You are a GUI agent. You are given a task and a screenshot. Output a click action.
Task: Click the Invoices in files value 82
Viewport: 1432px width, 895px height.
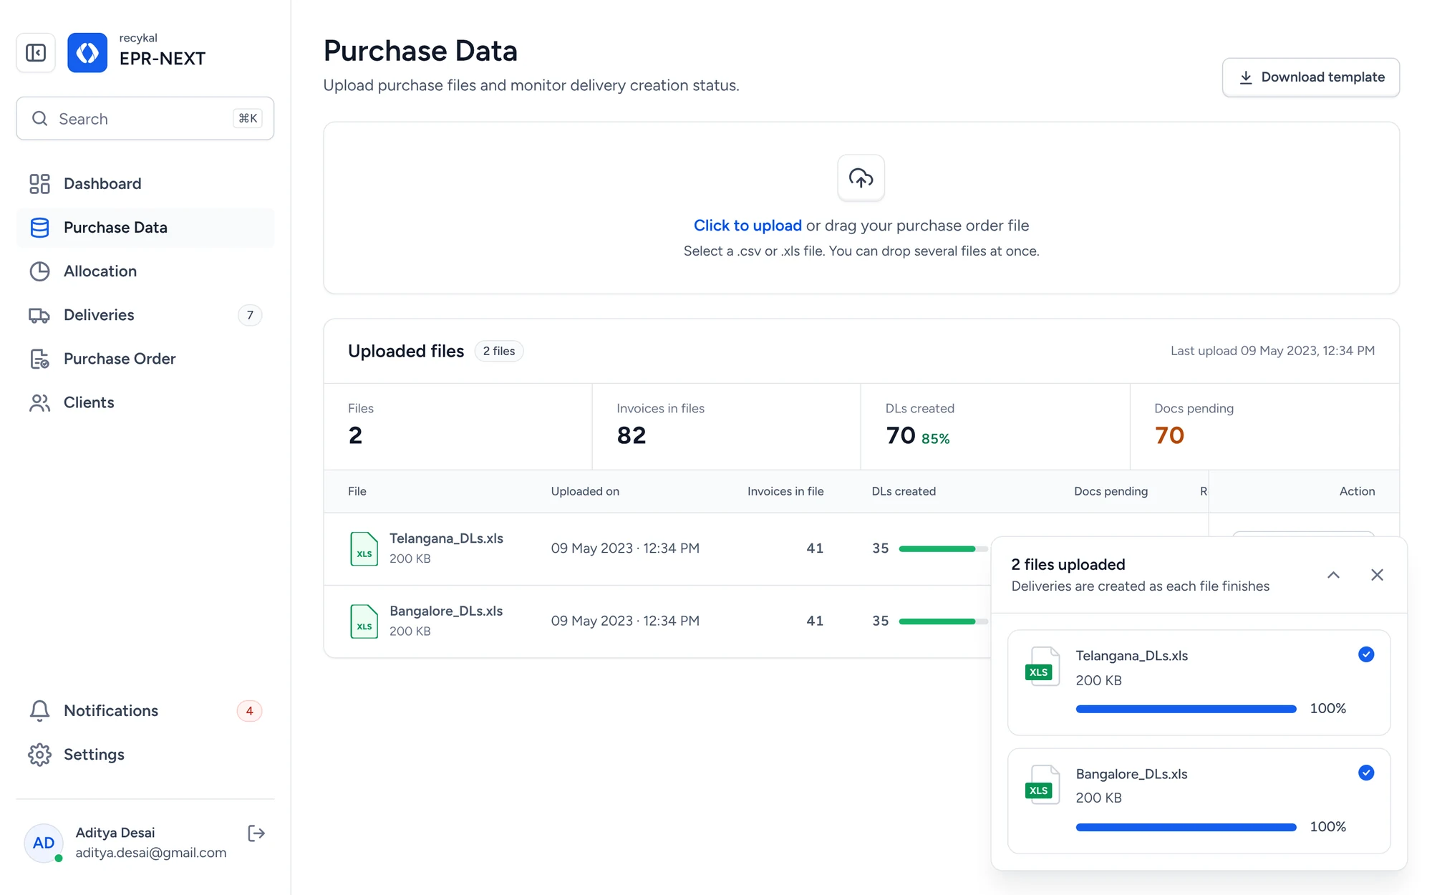[x=632, y=435]
